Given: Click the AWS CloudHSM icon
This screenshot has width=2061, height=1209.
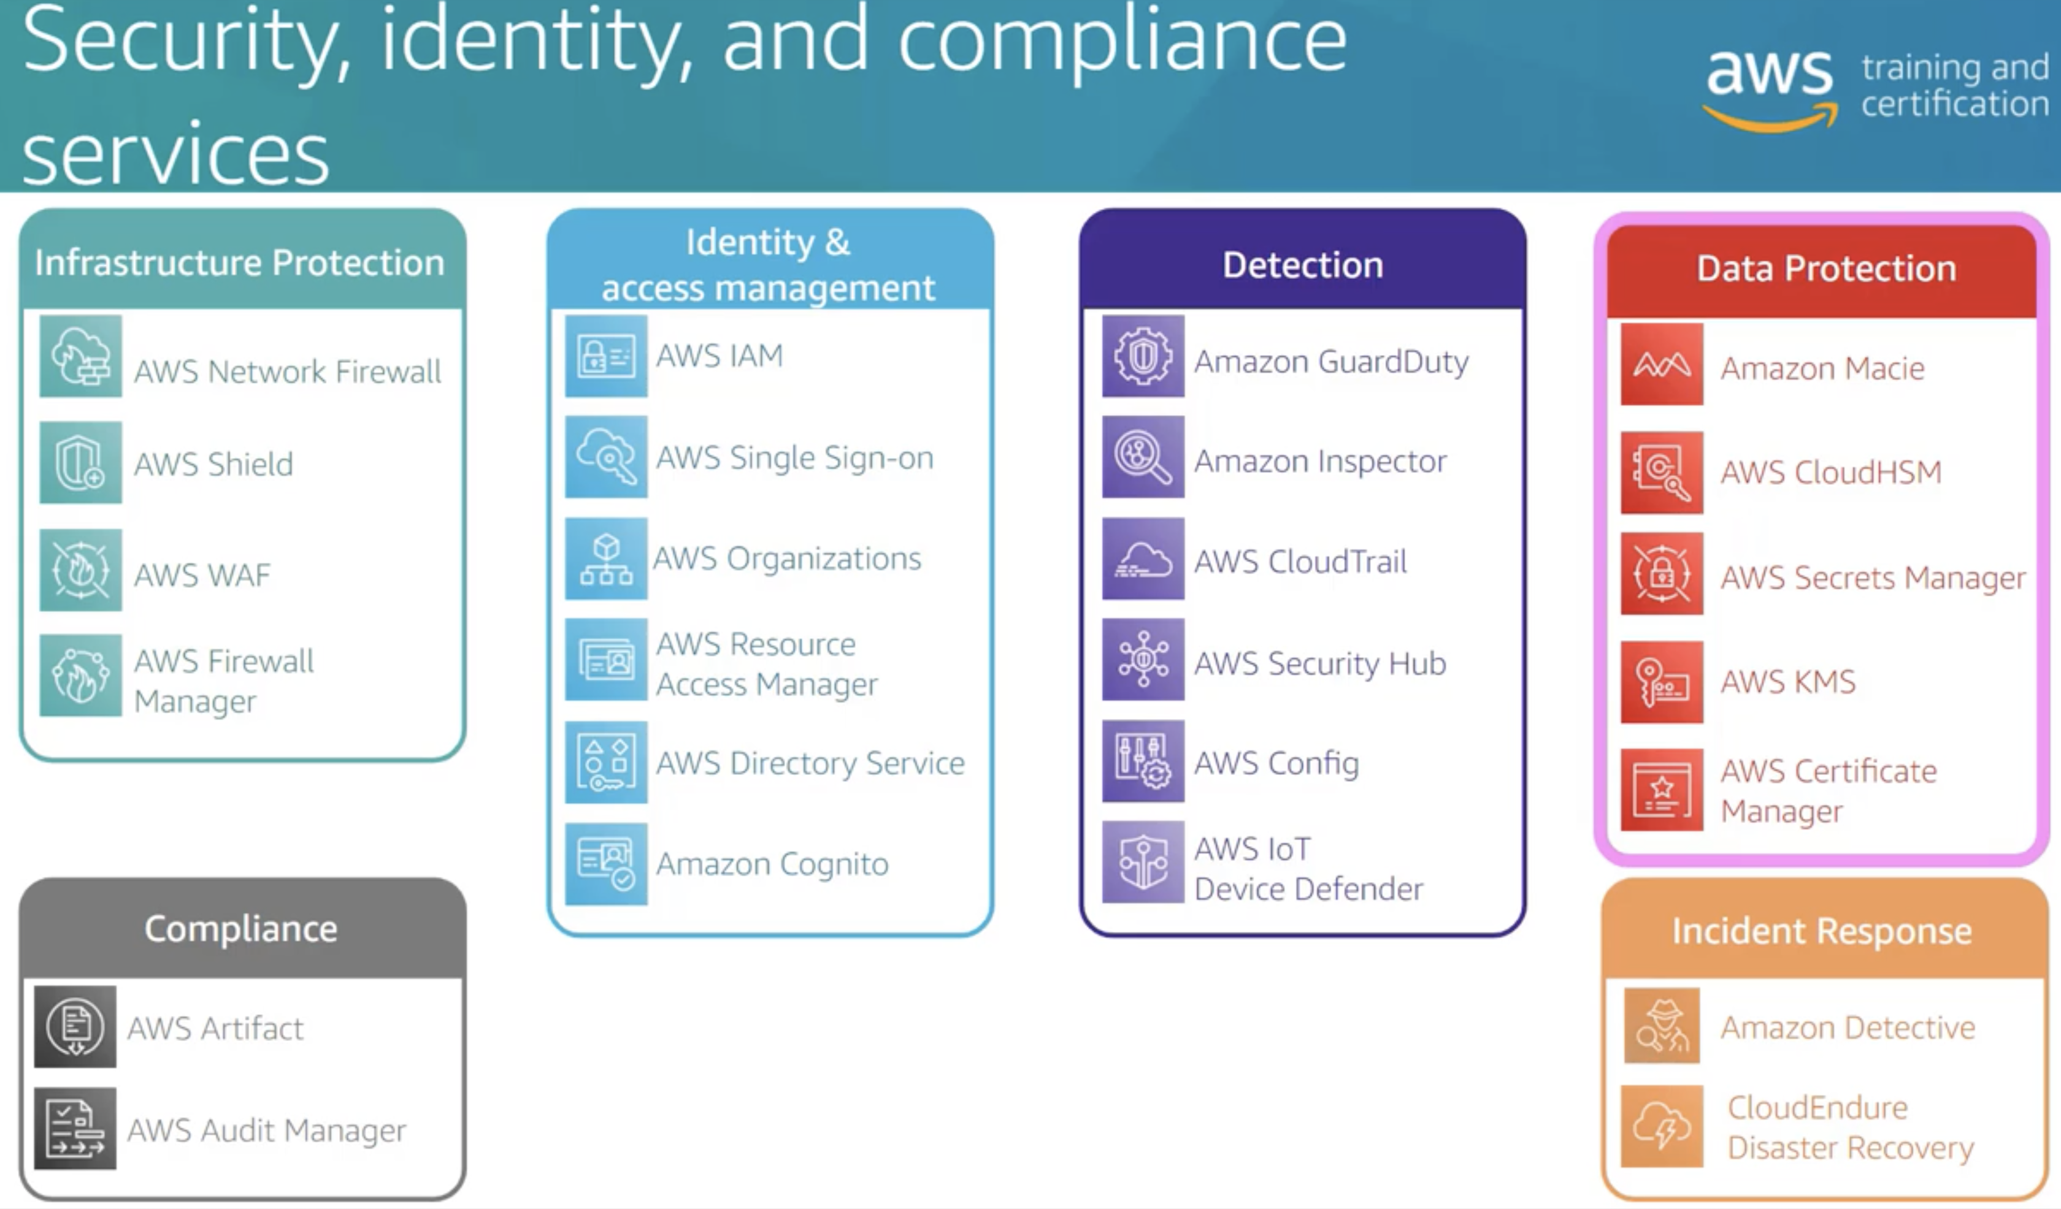Looking at the screenshot, I should coord(1662,473).
